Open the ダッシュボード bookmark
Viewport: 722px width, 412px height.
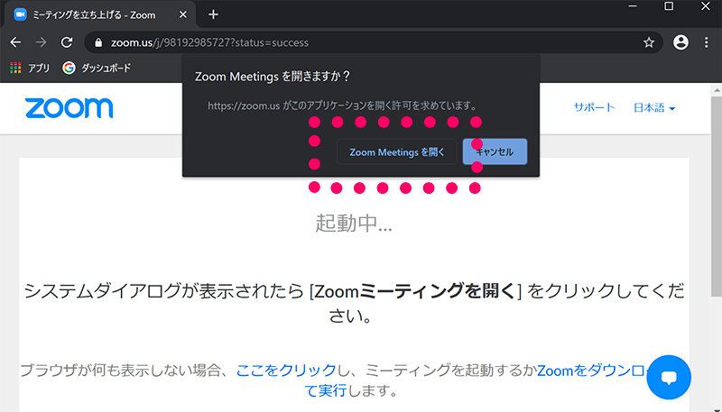coord(97,68)
